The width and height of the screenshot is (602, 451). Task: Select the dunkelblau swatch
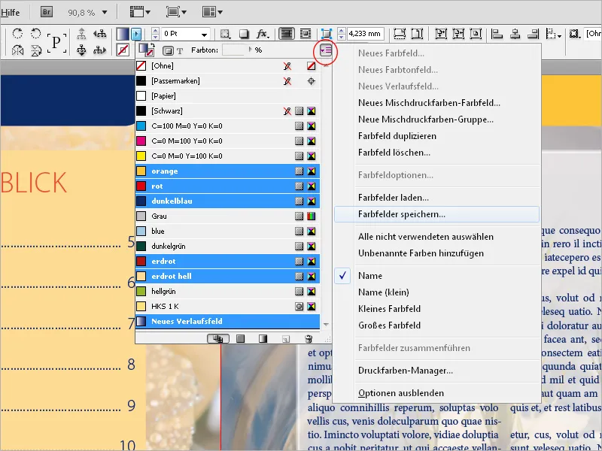coord(228,201)
